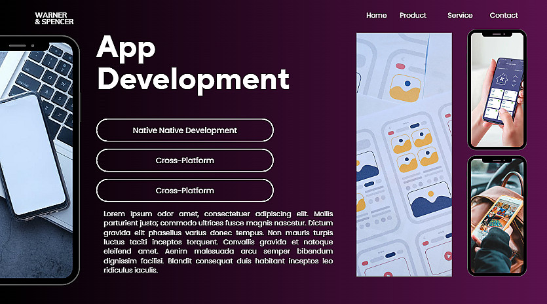Select the Native Native Development button
This screenshot has width=547, height=304.
pyautogui.click(x=185, y=130)
